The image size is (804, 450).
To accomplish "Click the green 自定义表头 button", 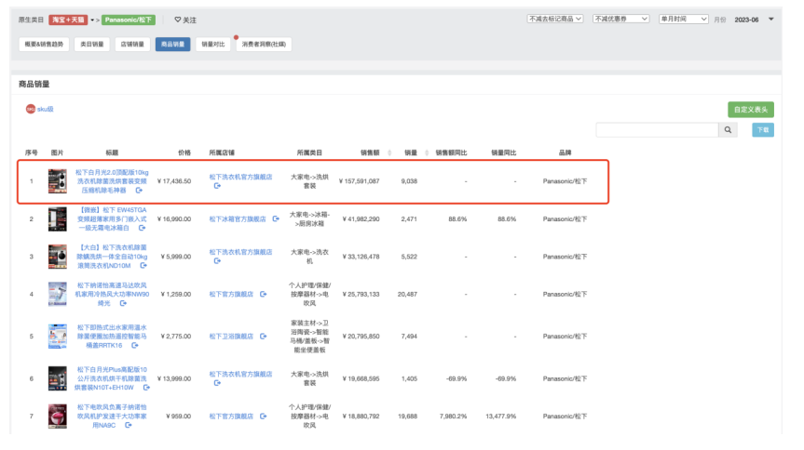I will click(751, 110).
